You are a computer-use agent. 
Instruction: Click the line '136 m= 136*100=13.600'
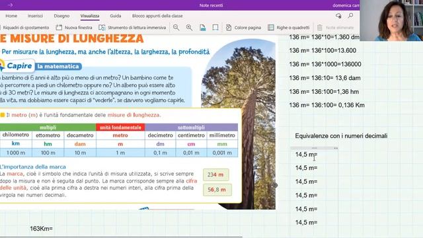pos(323,50)
